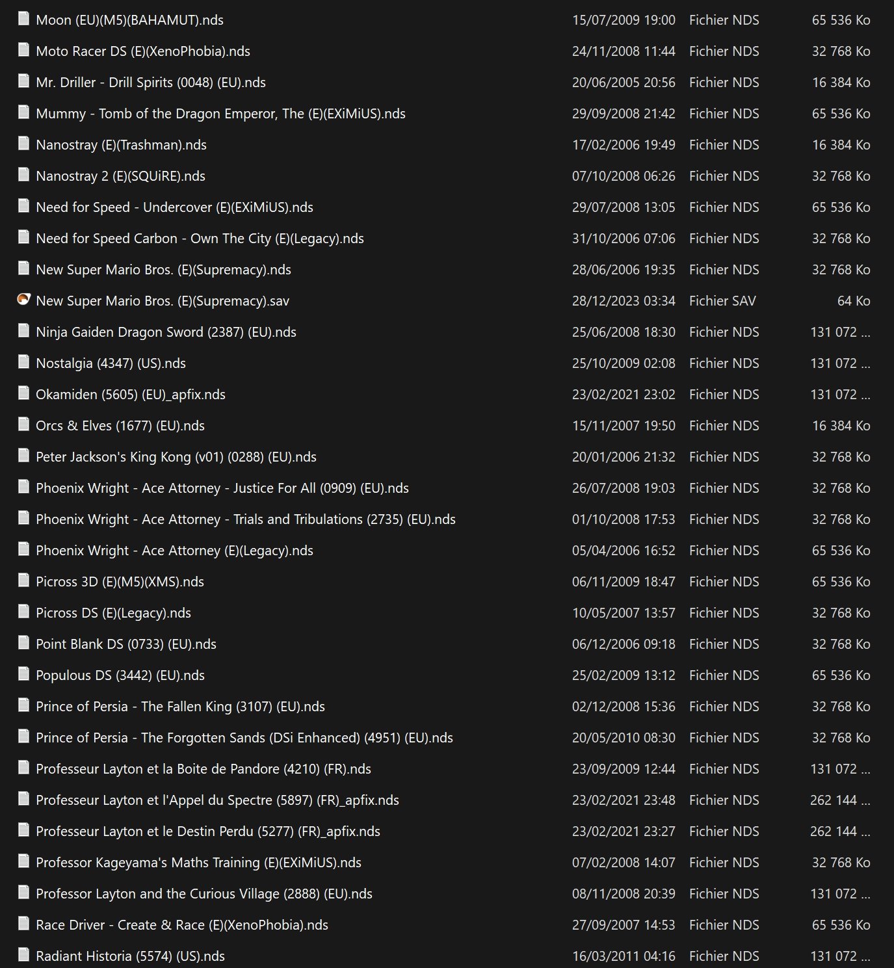Select the name Picross 3D (E)(M5)(XMS).nds

tap(120, 582)
